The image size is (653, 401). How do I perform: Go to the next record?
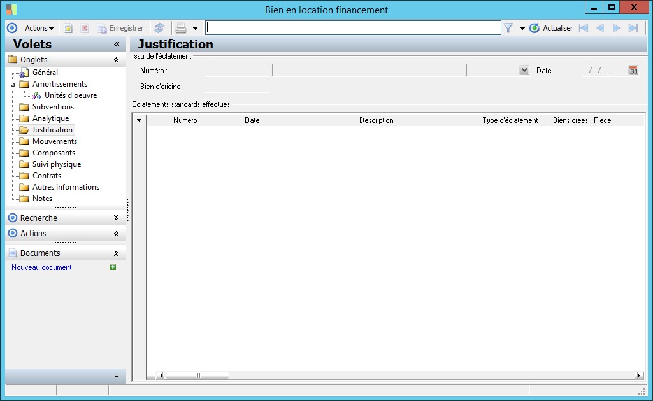click(616, 28)
